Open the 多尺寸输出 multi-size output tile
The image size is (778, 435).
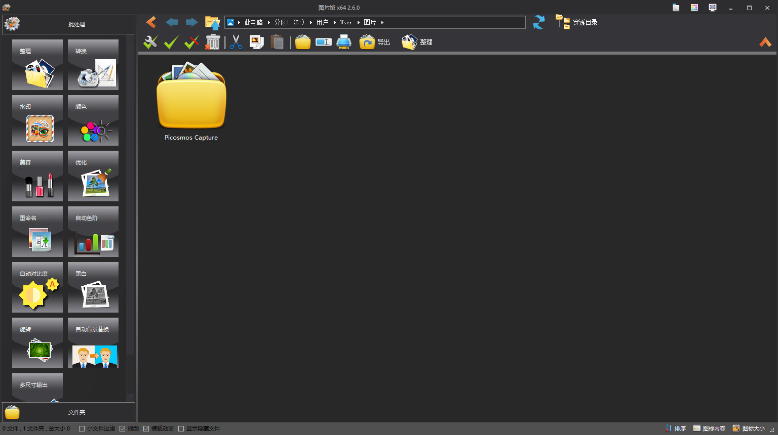[37, 387]
